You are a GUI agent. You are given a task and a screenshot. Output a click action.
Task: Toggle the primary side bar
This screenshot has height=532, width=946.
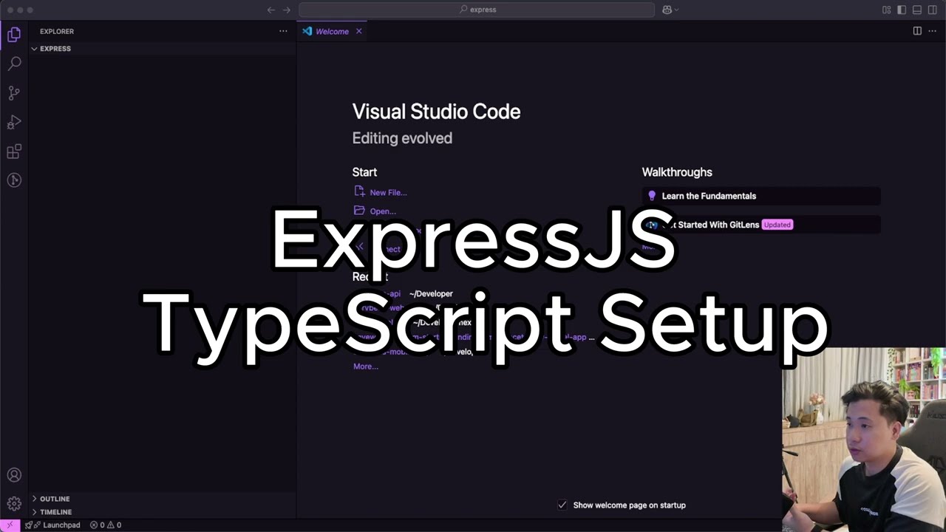[x=902, y=10]
